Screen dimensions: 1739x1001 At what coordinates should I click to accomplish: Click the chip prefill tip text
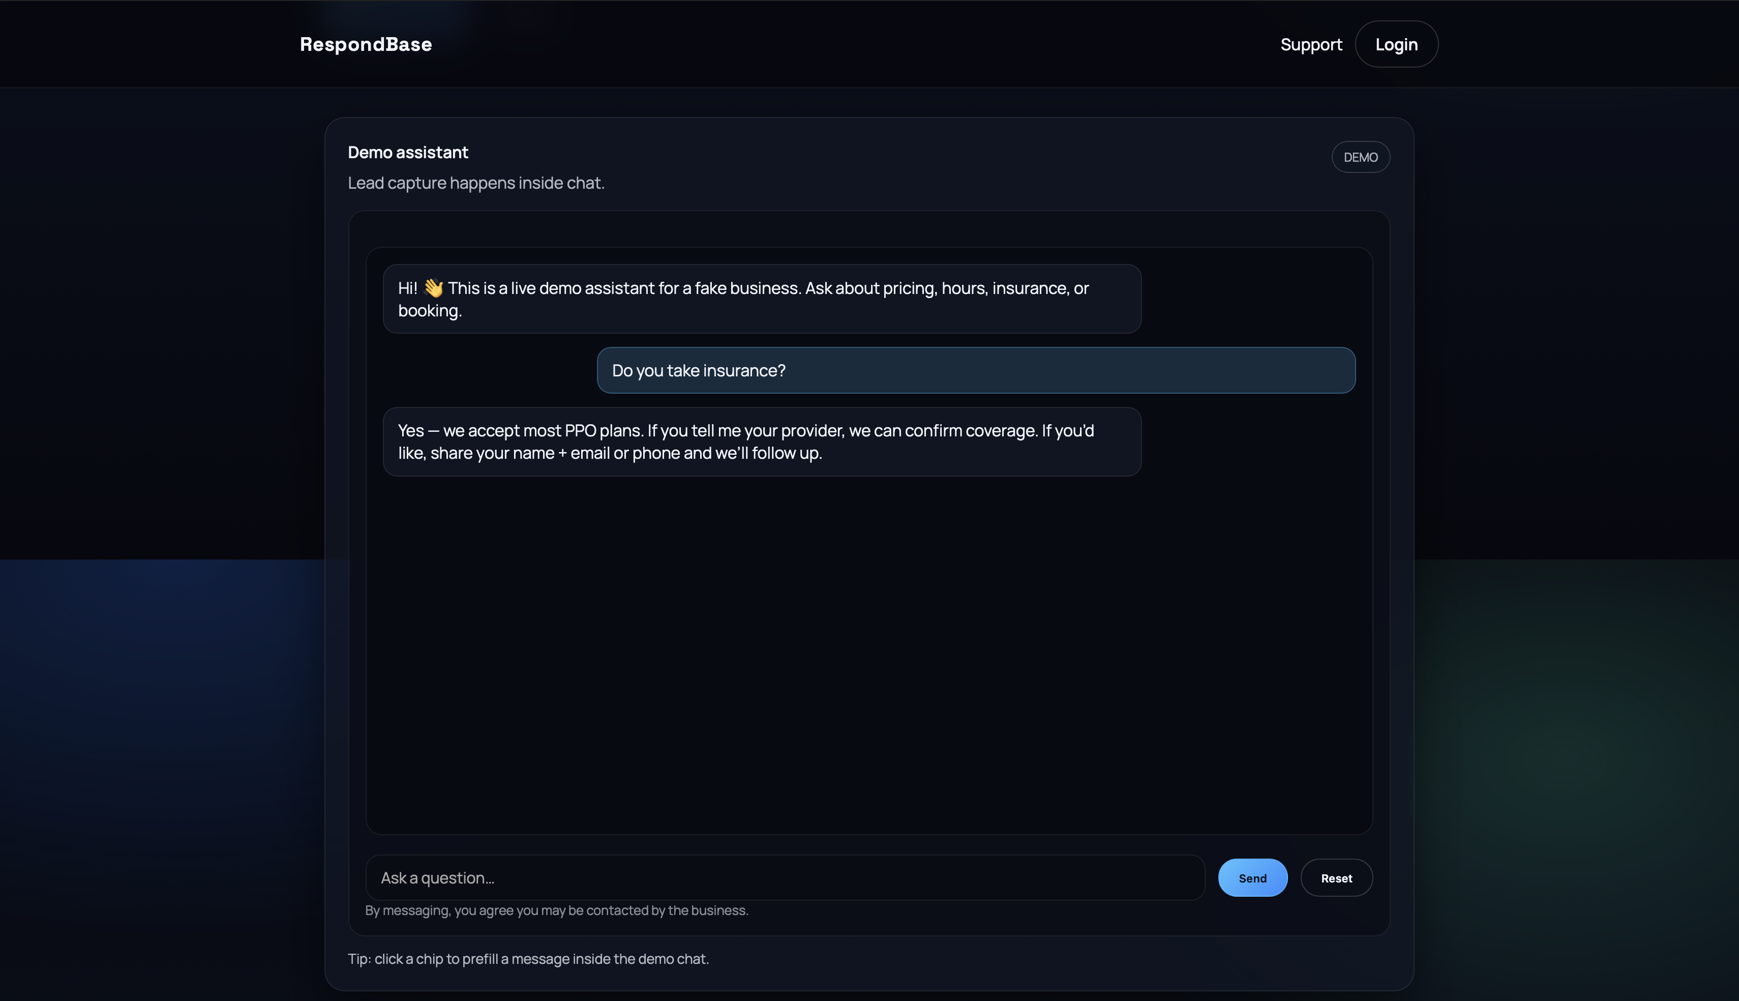coord(528,958)
